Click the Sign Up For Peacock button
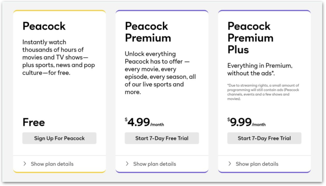This screenshot has height=186, width=326. click(59, 138)
